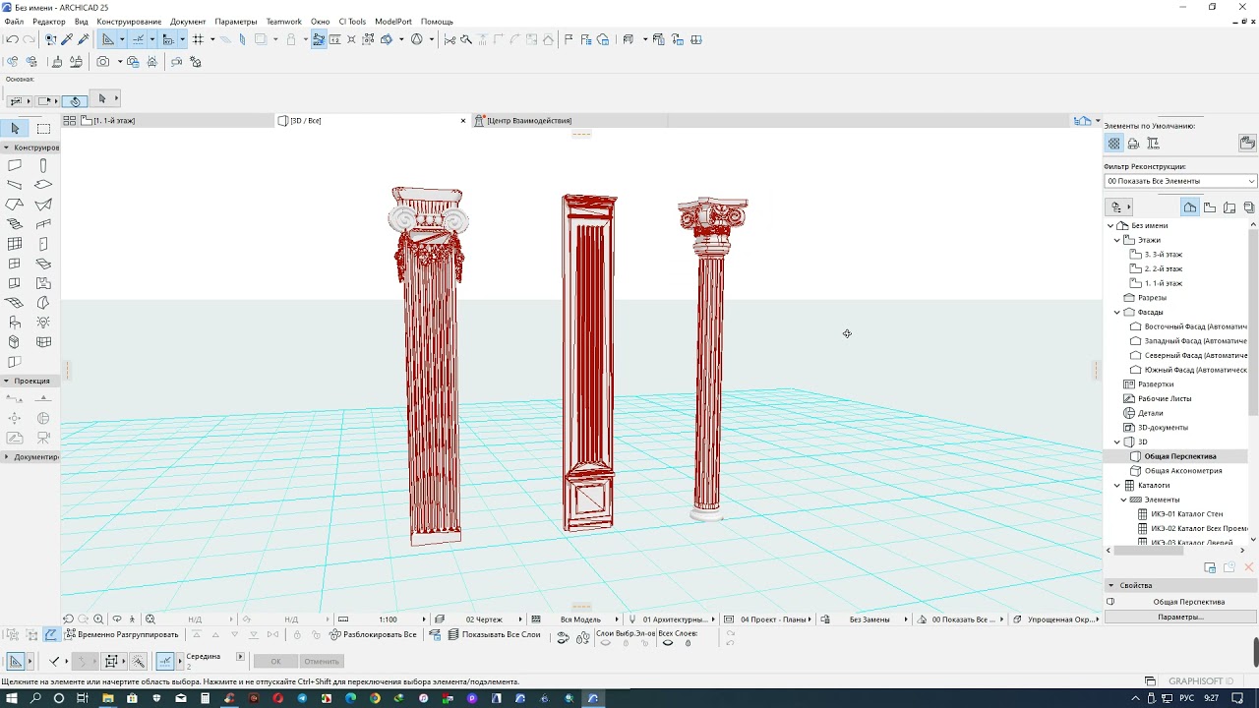Image resolution: width=1259 pixels, height=708 pixels.
Task: Select the Marquee tool in toolbox
Action: pos(43,129)
